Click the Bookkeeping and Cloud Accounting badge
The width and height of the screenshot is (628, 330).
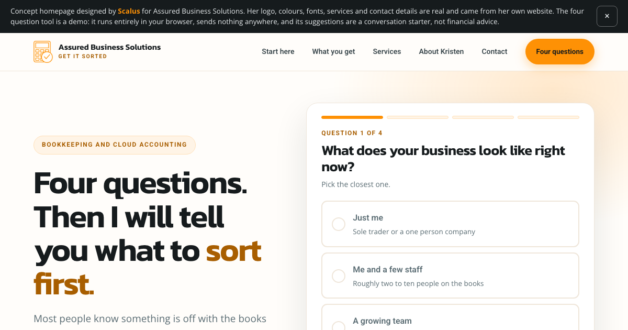click(x=115, y=145)
